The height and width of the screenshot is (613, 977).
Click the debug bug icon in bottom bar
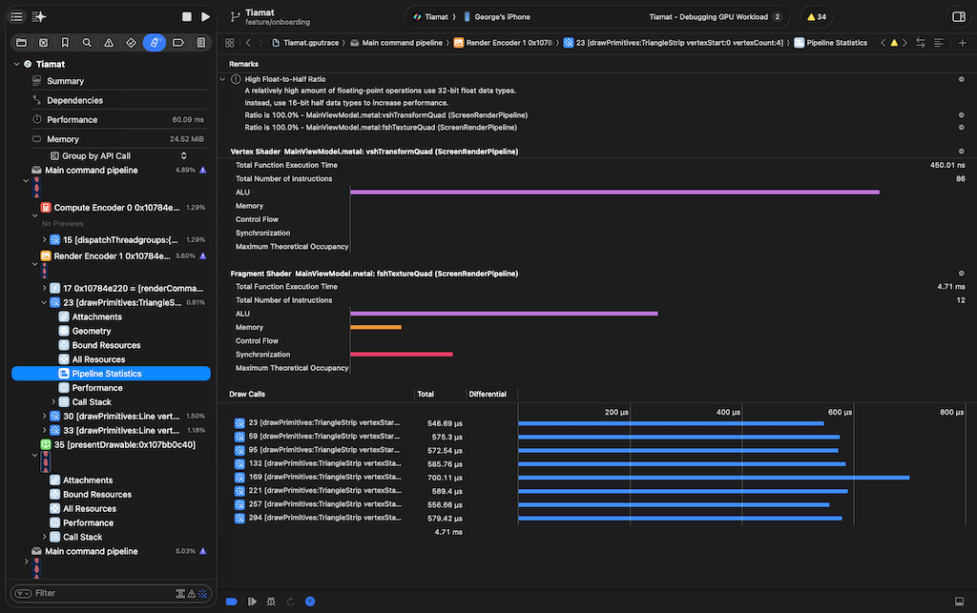(x=272, y=602)
